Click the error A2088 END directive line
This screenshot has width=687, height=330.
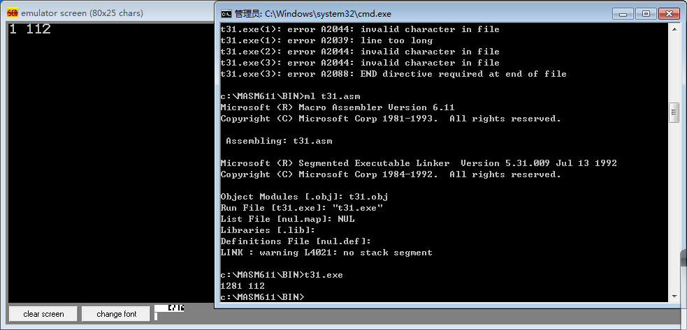(x=393, y=74)
